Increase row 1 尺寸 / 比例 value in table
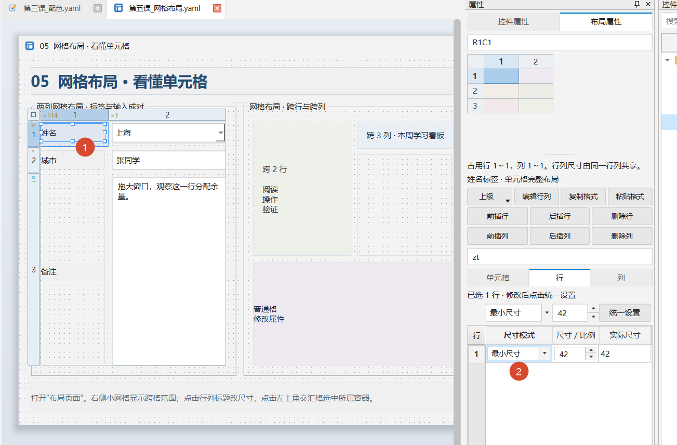 (x=591, y=350)
